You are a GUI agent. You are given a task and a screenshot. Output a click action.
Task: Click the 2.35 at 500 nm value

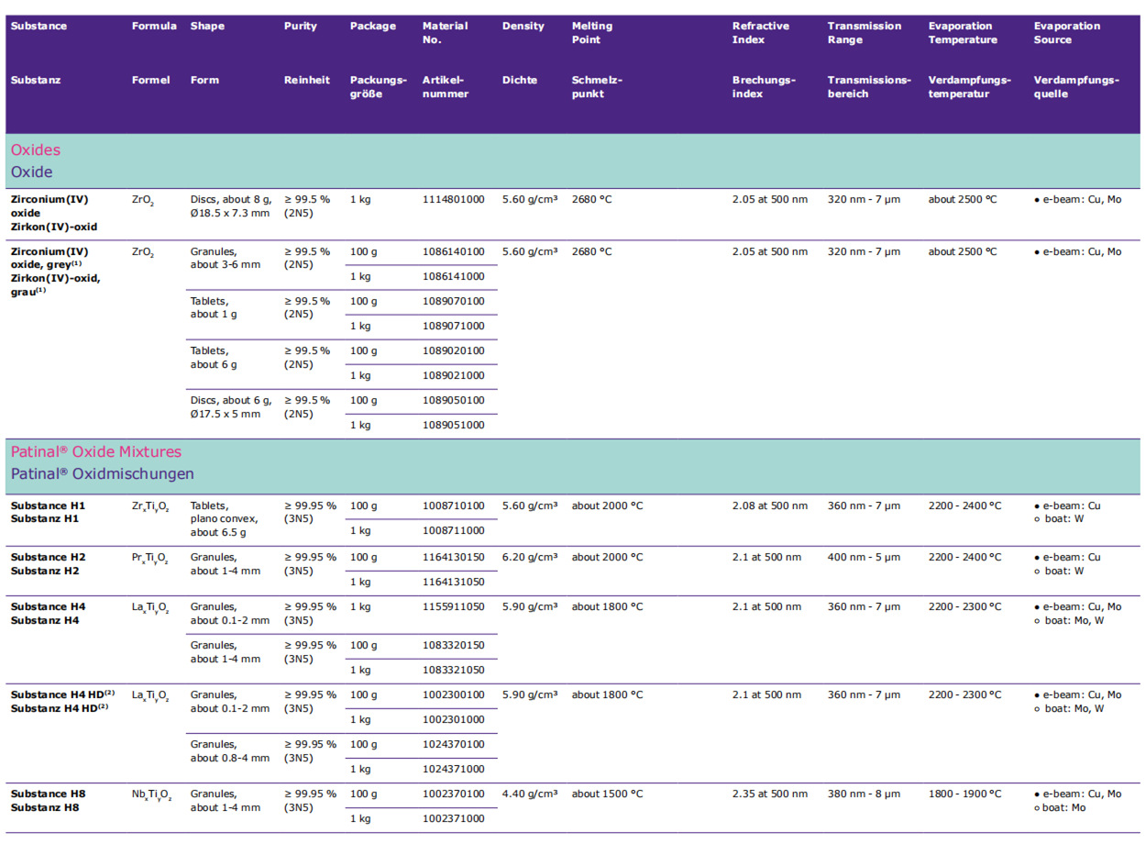pos(769,794)
